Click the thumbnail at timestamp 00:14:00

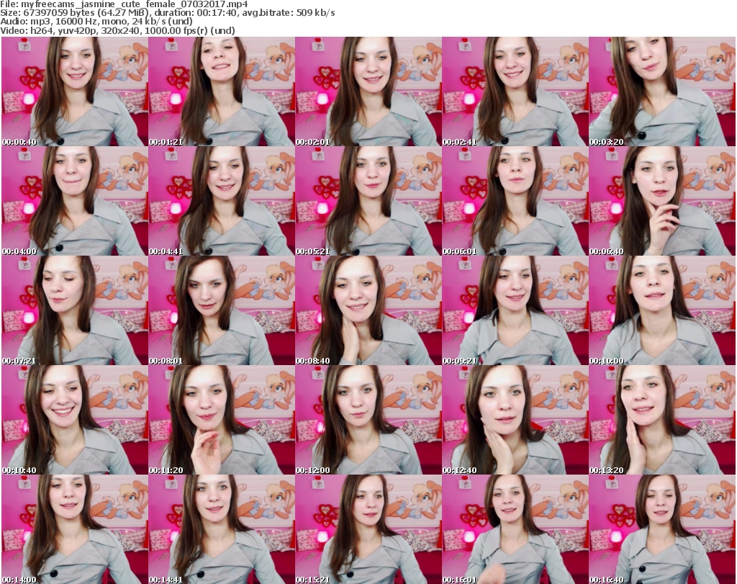click(x=75, y=529)
